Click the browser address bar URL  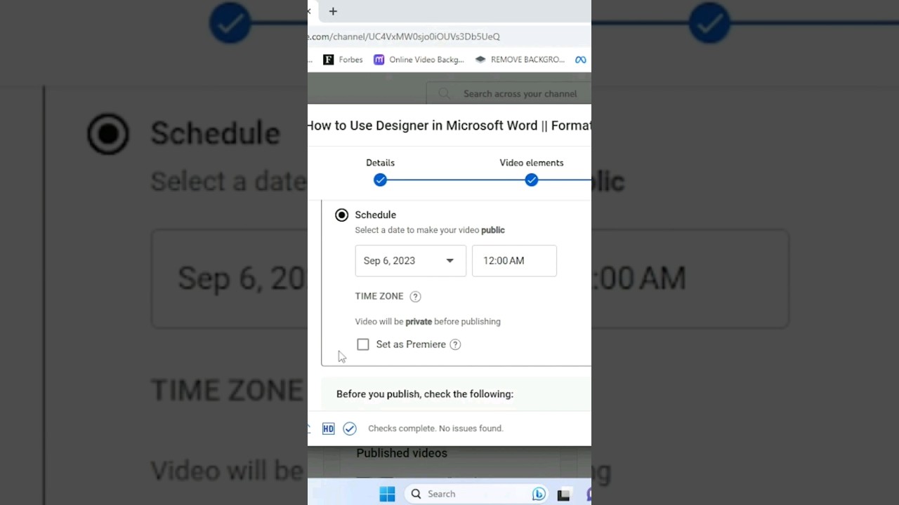click(404, 36)
